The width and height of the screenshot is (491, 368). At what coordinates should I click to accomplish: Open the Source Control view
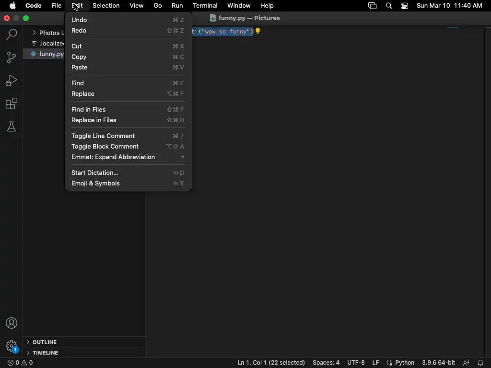pos(12,57)
